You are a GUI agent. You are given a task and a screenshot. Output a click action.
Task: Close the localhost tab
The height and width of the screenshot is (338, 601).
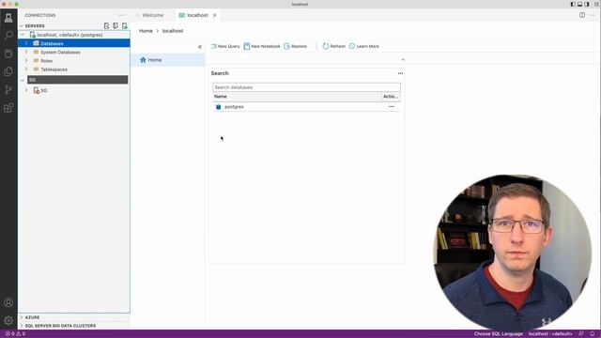[215, 15]
